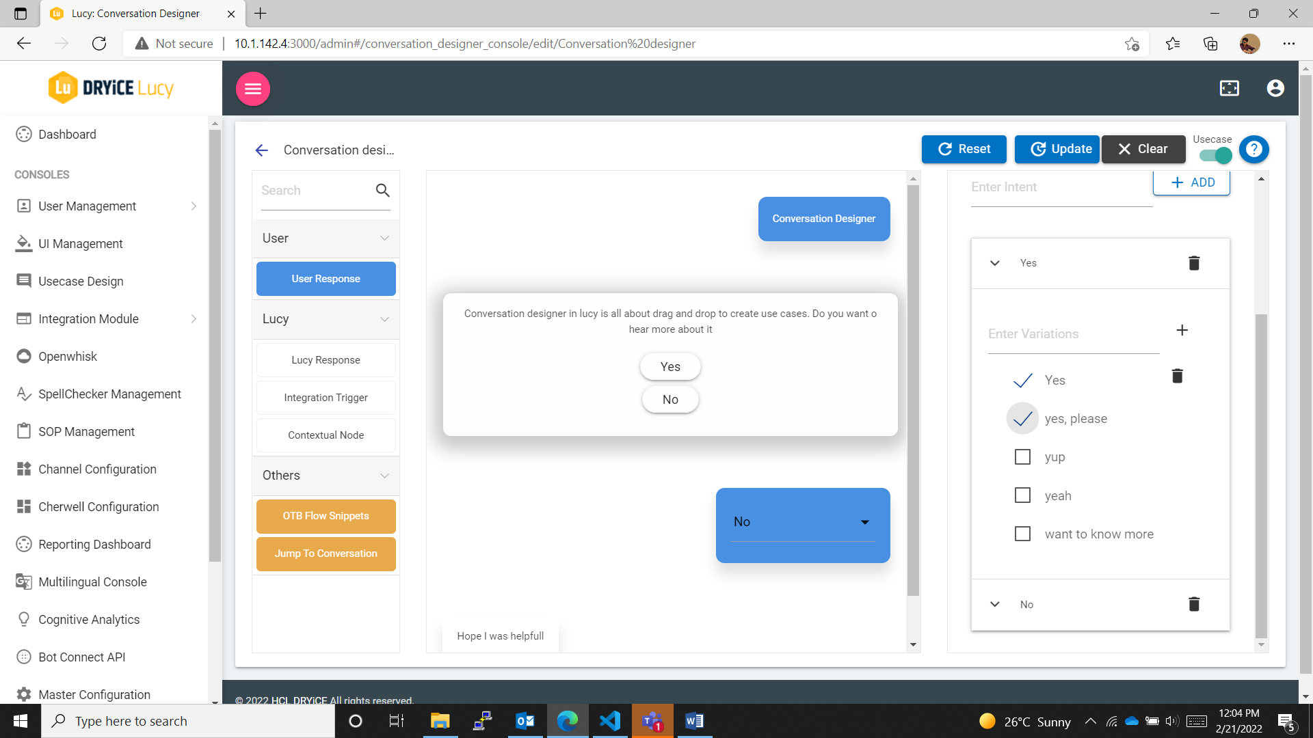Delete the Yes intent with trash icon
Viewport: 1313px width, 738px height.
click(1194, 263)
